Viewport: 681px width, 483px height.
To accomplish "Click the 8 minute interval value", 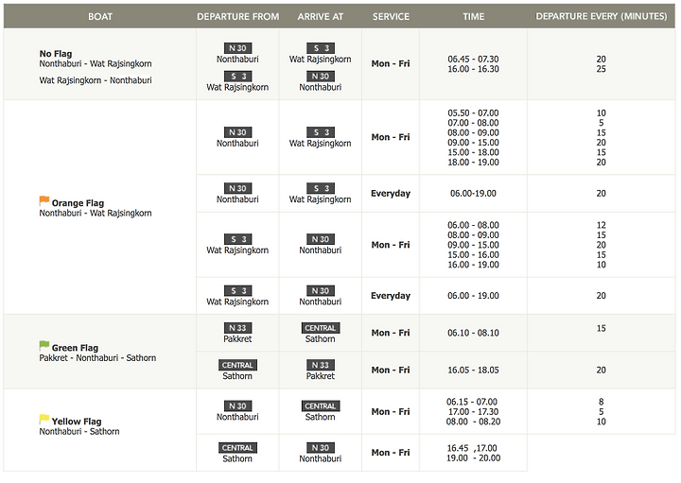I will (602, 402).
